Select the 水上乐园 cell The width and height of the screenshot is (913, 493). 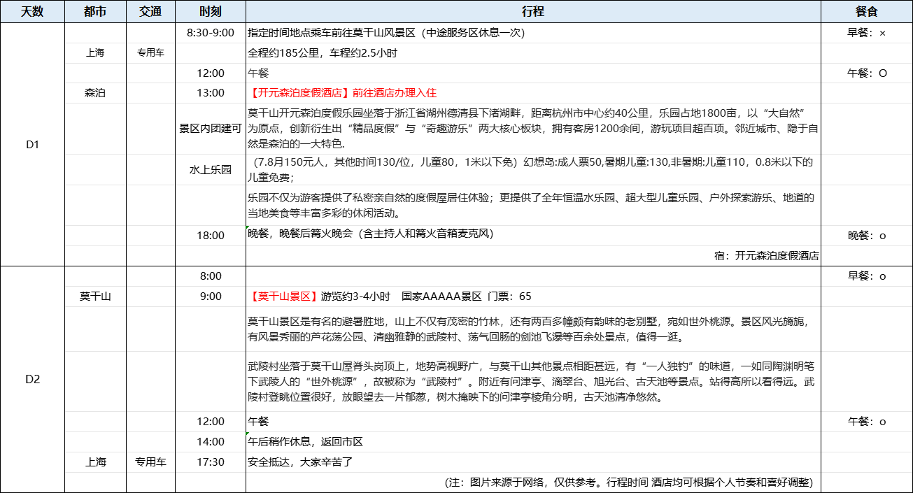point(211,170)
